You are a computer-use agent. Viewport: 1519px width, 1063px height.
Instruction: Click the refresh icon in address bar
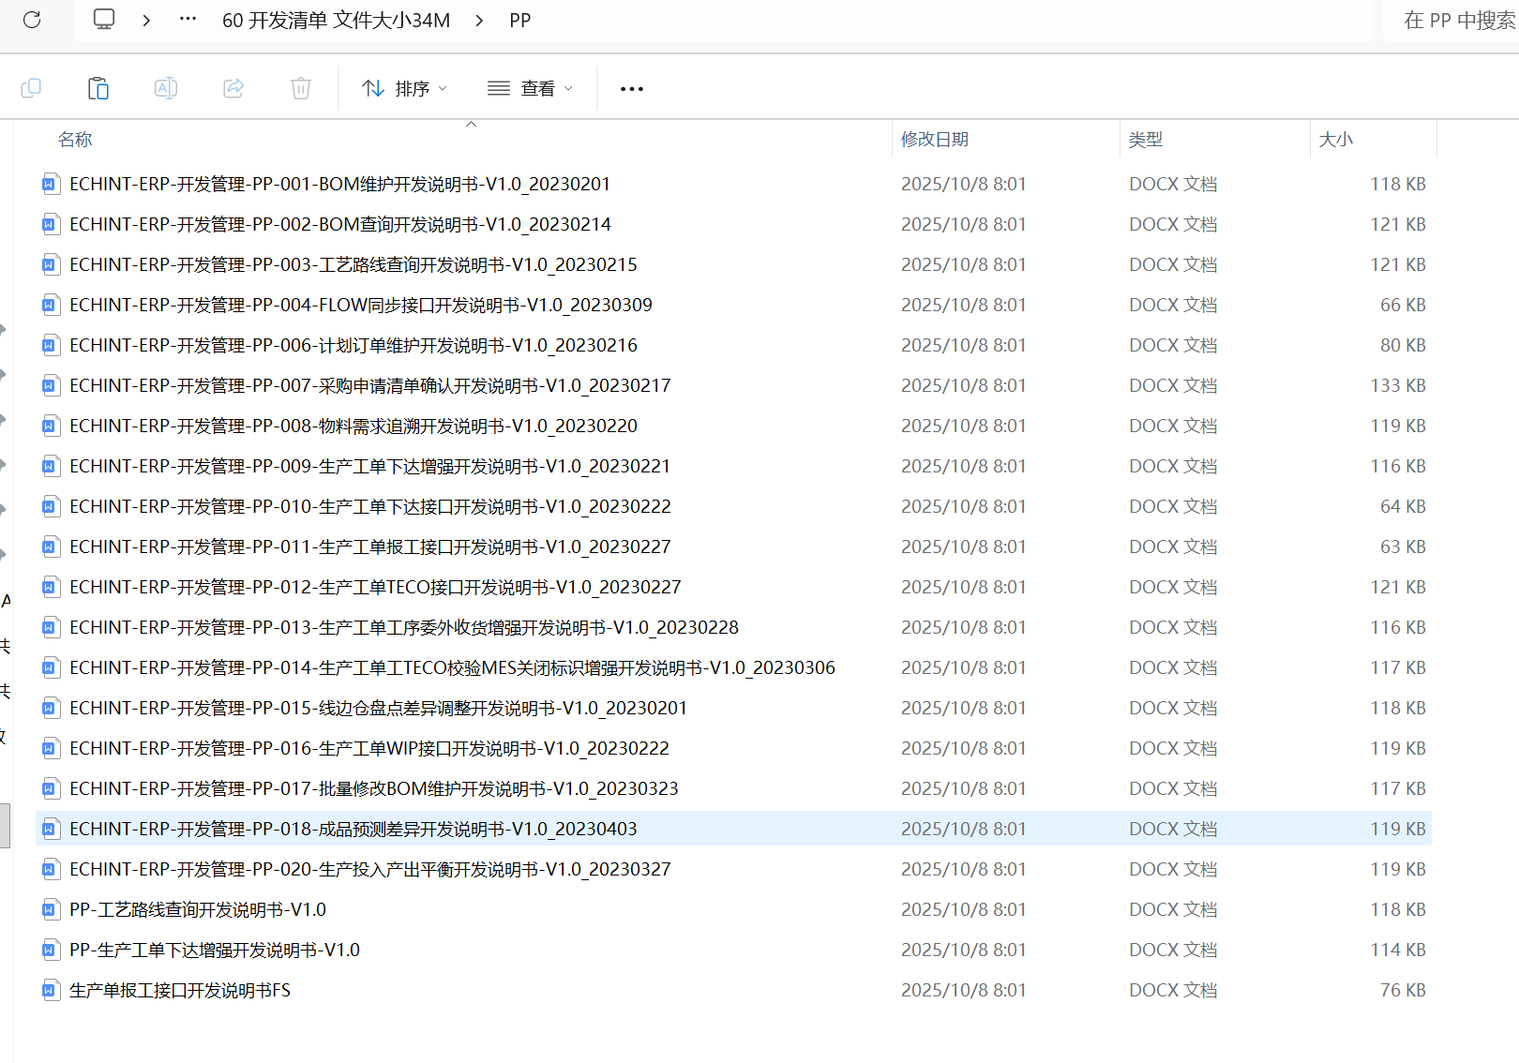point(32,20)
